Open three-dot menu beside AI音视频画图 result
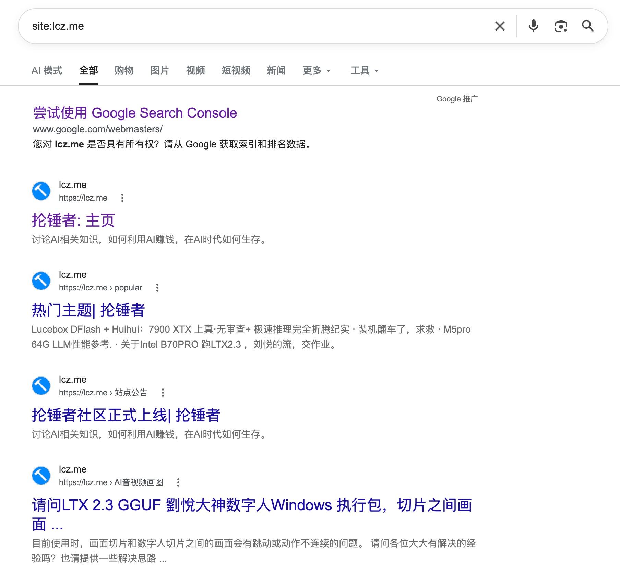Image resolution: width=620 pixels, height=574 pixels. (x=178, y=482)
